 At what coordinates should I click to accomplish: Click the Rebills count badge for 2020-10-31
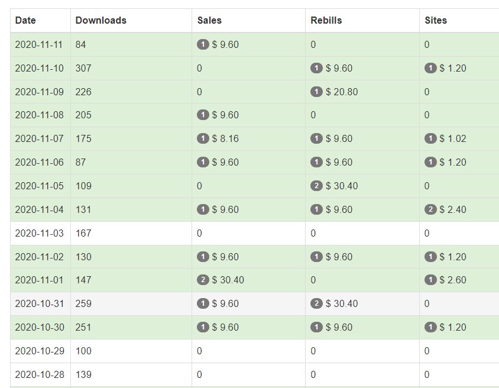[x=316, y=304]
